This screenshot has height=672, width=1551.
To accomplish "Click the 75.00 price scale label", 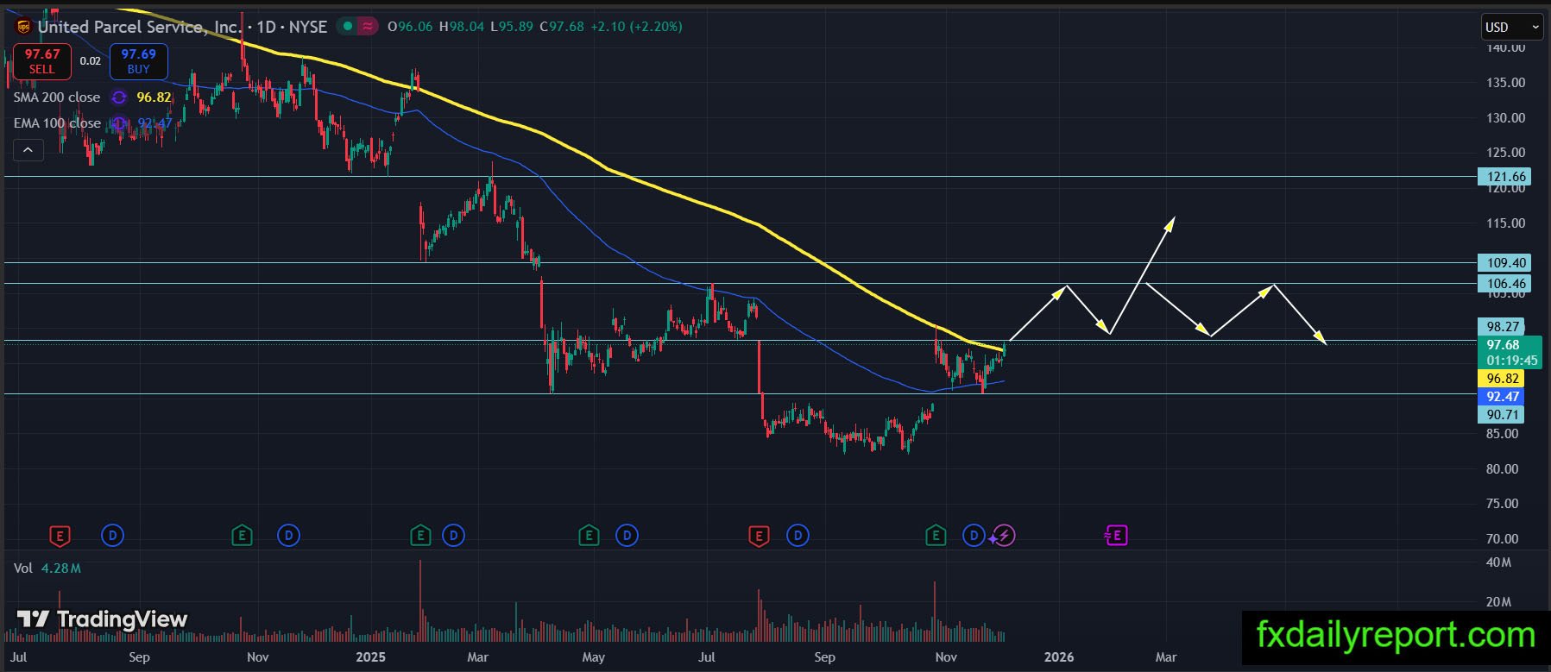I will click(1502, 504).
